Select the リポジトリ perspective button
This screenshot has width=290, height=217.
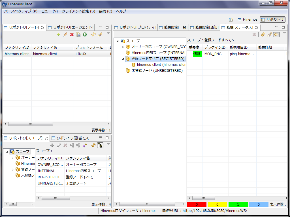click(x=272, y=19)
